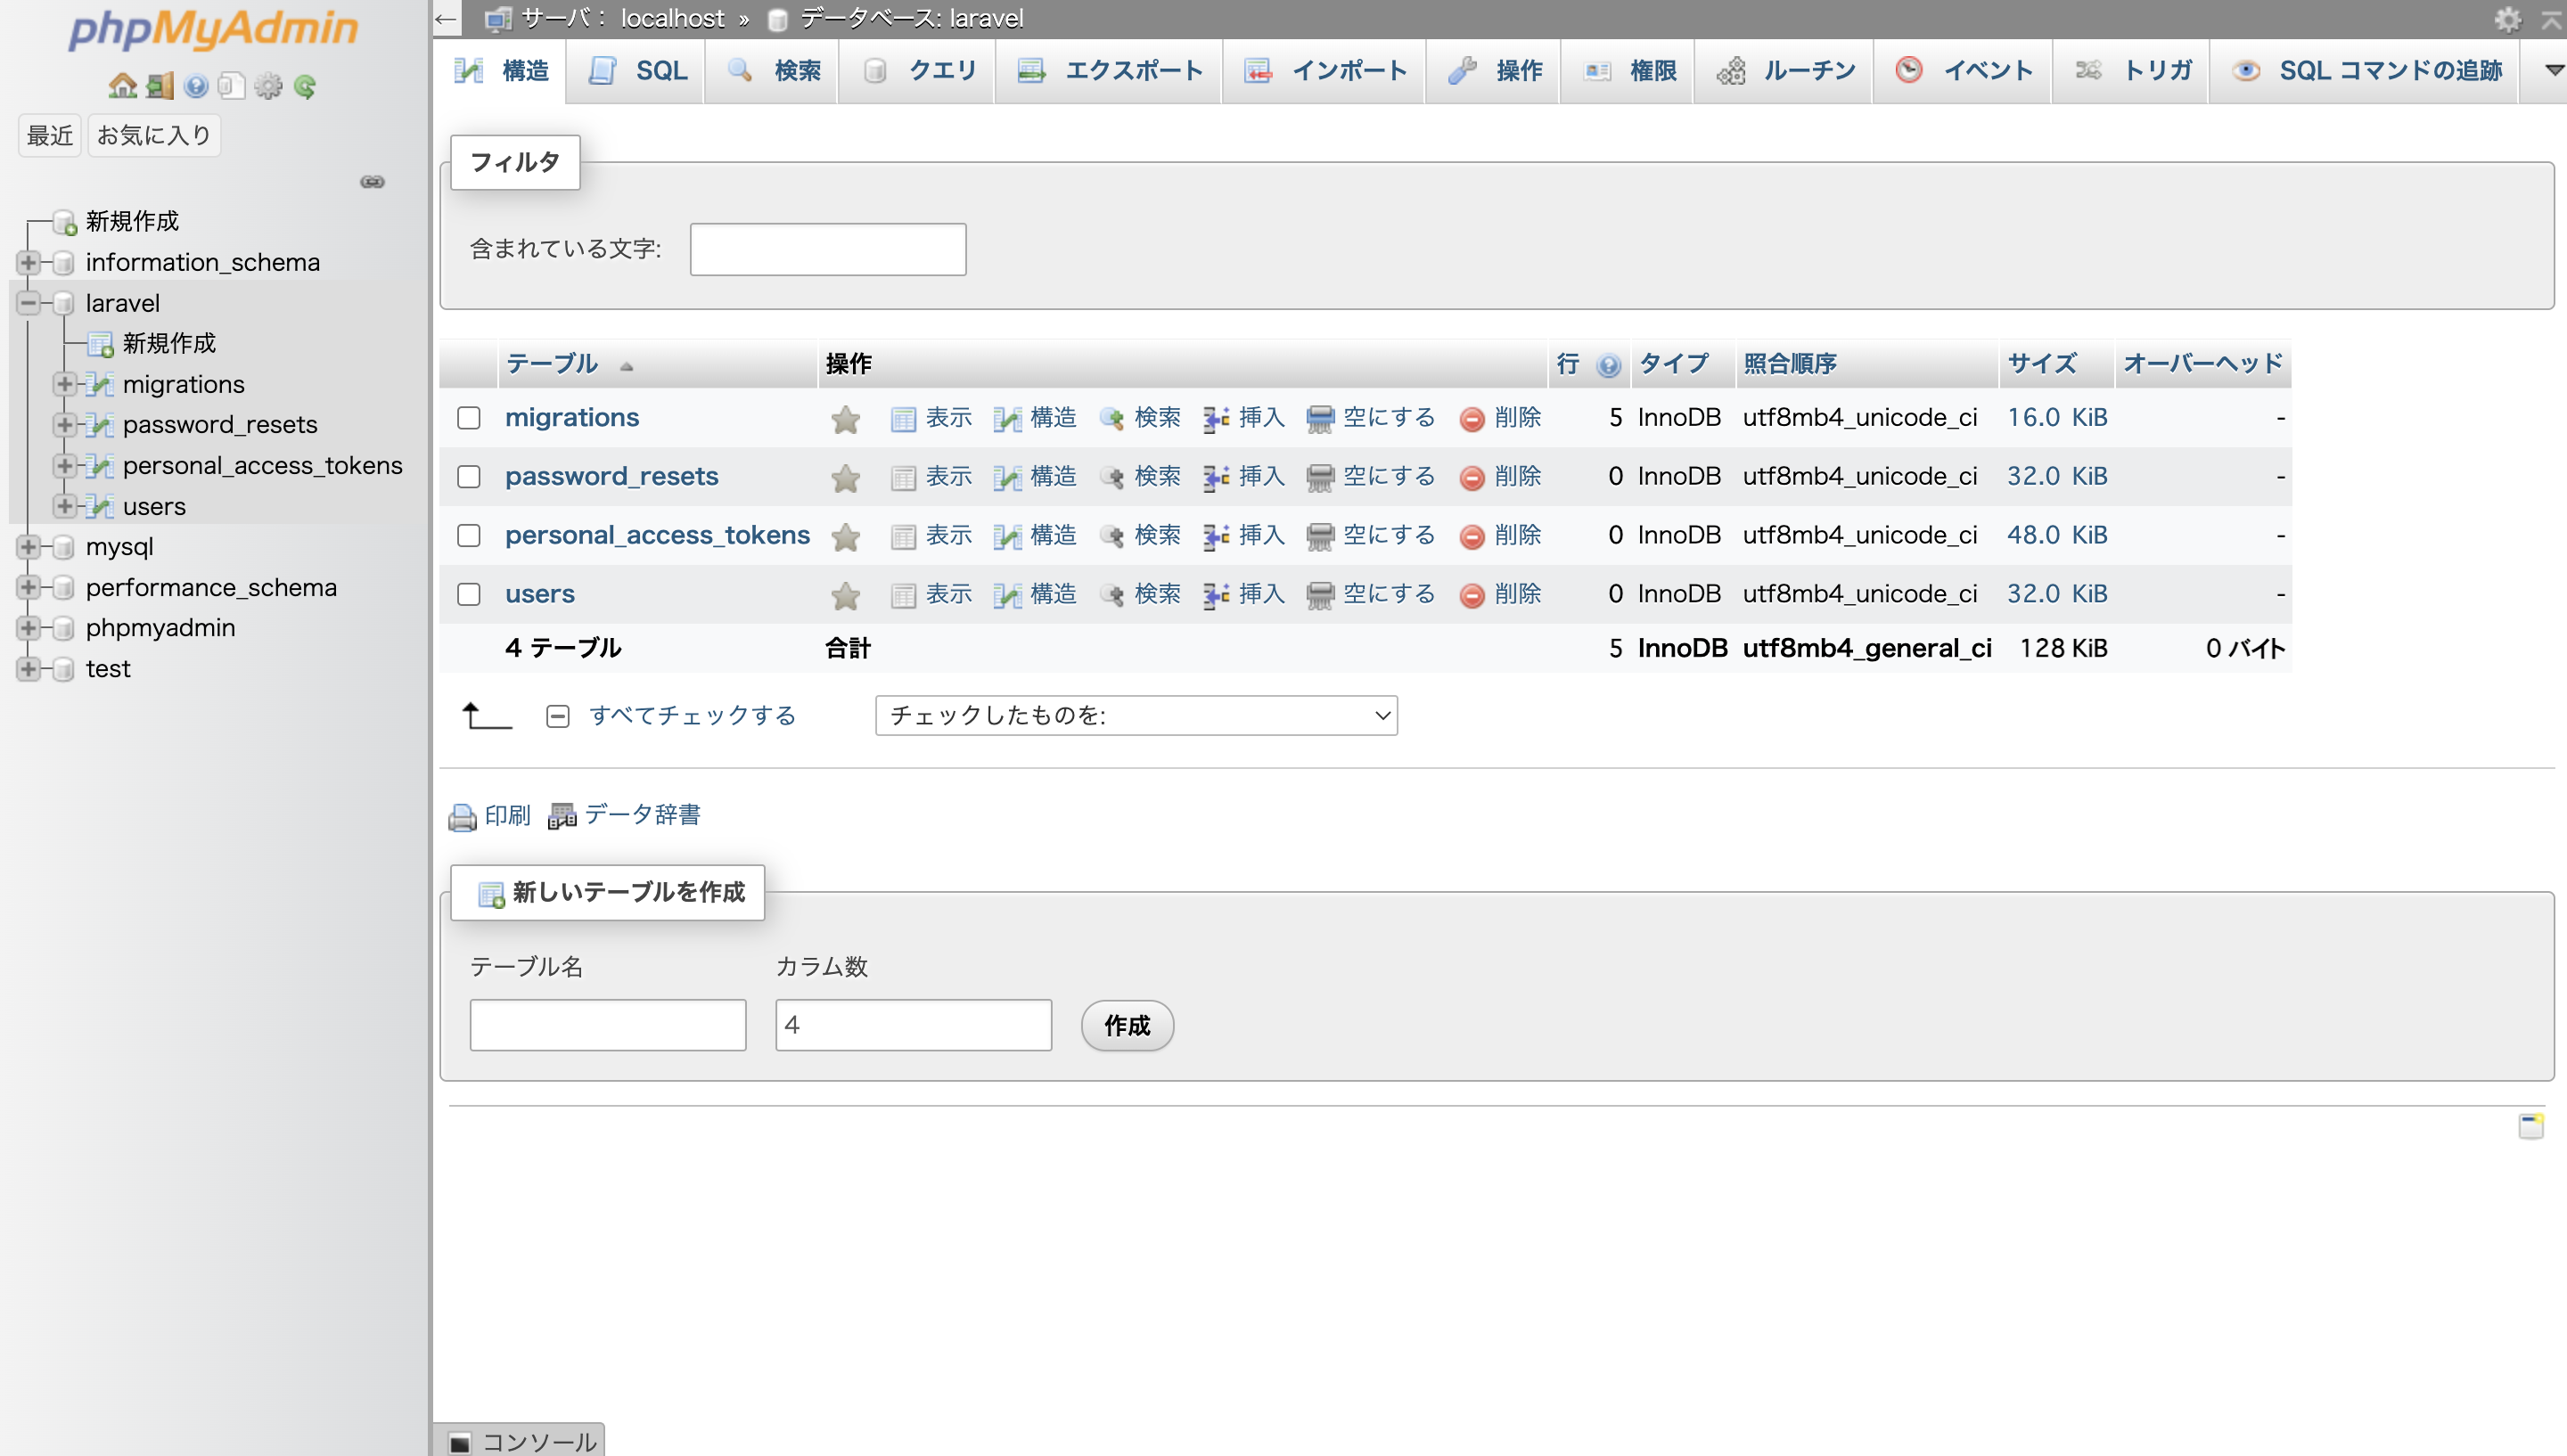Click the bookmark icon at bottom right
This screenshot has width=2567, height=1456.
pos(2531,1125)
